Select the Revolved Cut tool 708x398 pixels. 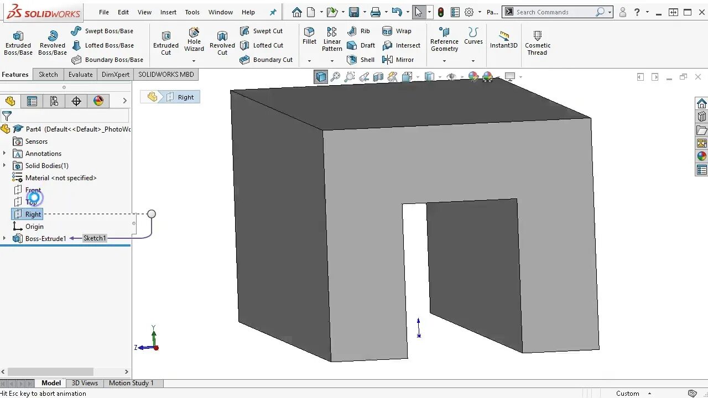tap(222, 43)
